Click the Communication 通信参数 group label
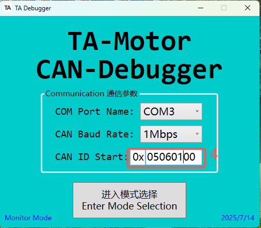This screenshot has height=228, width=261. [x=91, y=94]
